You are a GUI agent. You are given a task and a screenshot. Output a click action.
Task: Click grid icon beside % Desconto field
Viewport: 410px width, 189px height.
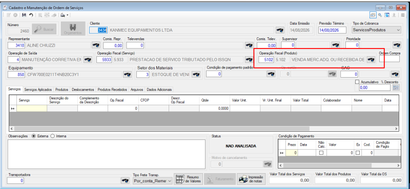tap(396, 88)
